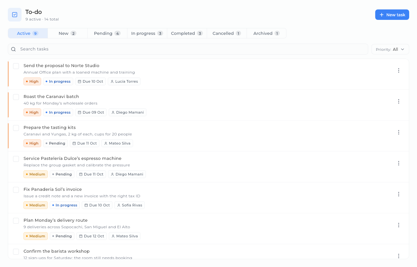
Task: Click the Diego Mamani chip on espresso machine task
Action: (x=127, y=174)
